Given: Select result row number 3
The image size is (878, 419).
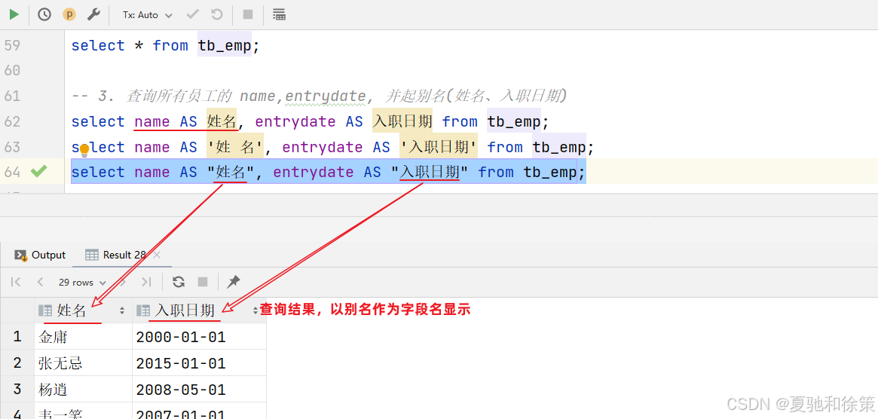Looking at the screenshot, I should pyautogui.click(x=17, y=389).
